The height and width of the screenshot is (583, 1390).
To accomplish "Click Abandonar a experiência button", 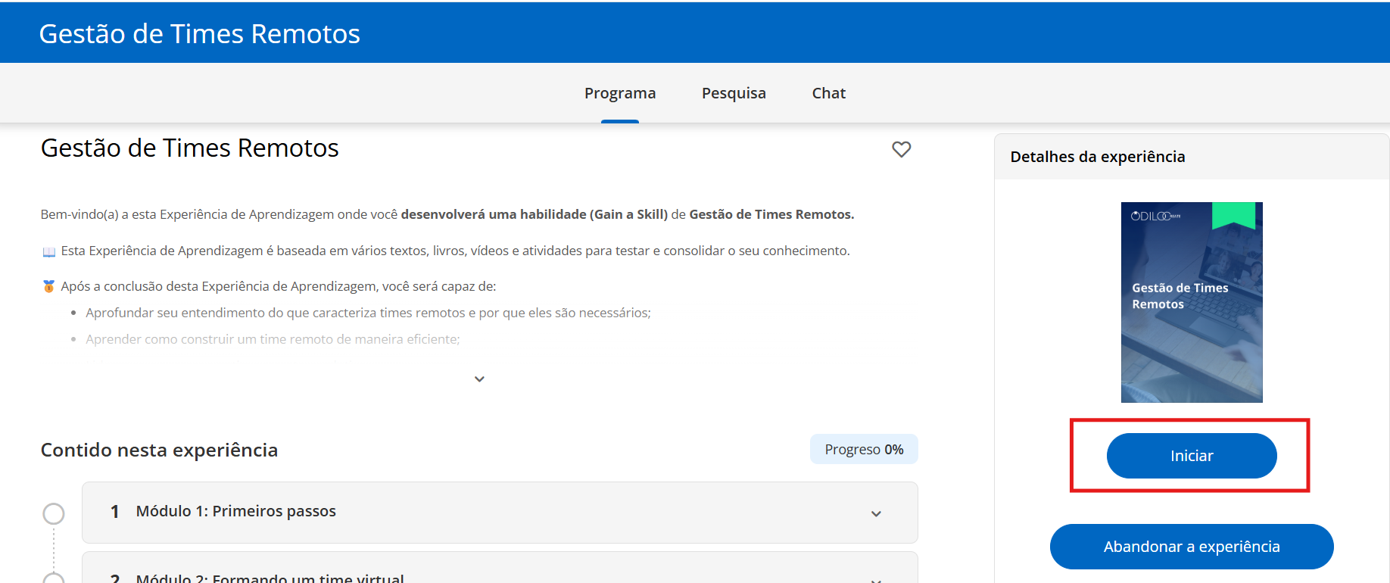I will tap(1192, 547).
